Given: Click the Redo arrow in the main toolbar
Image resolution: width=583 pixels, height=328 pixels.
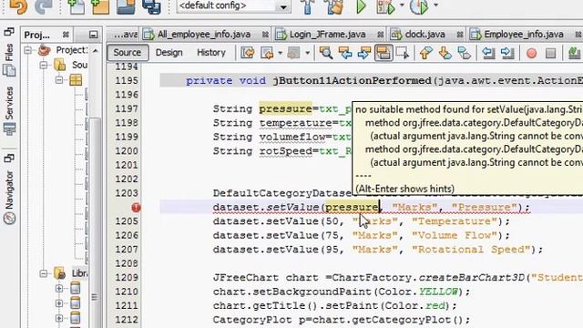Looking at the screenshot, I should point(44,6).
